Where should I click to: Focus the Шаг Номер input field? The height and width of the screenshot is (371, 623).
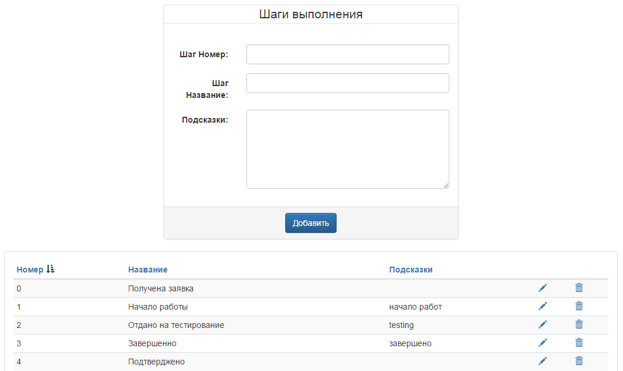tap(348, 54)
